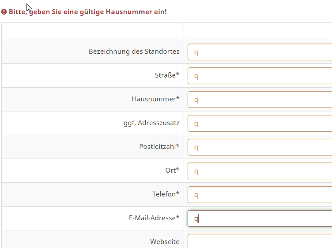Focus the ggf. Adresszusatz input field
332x248 pixels.
[x=260, y=123]
